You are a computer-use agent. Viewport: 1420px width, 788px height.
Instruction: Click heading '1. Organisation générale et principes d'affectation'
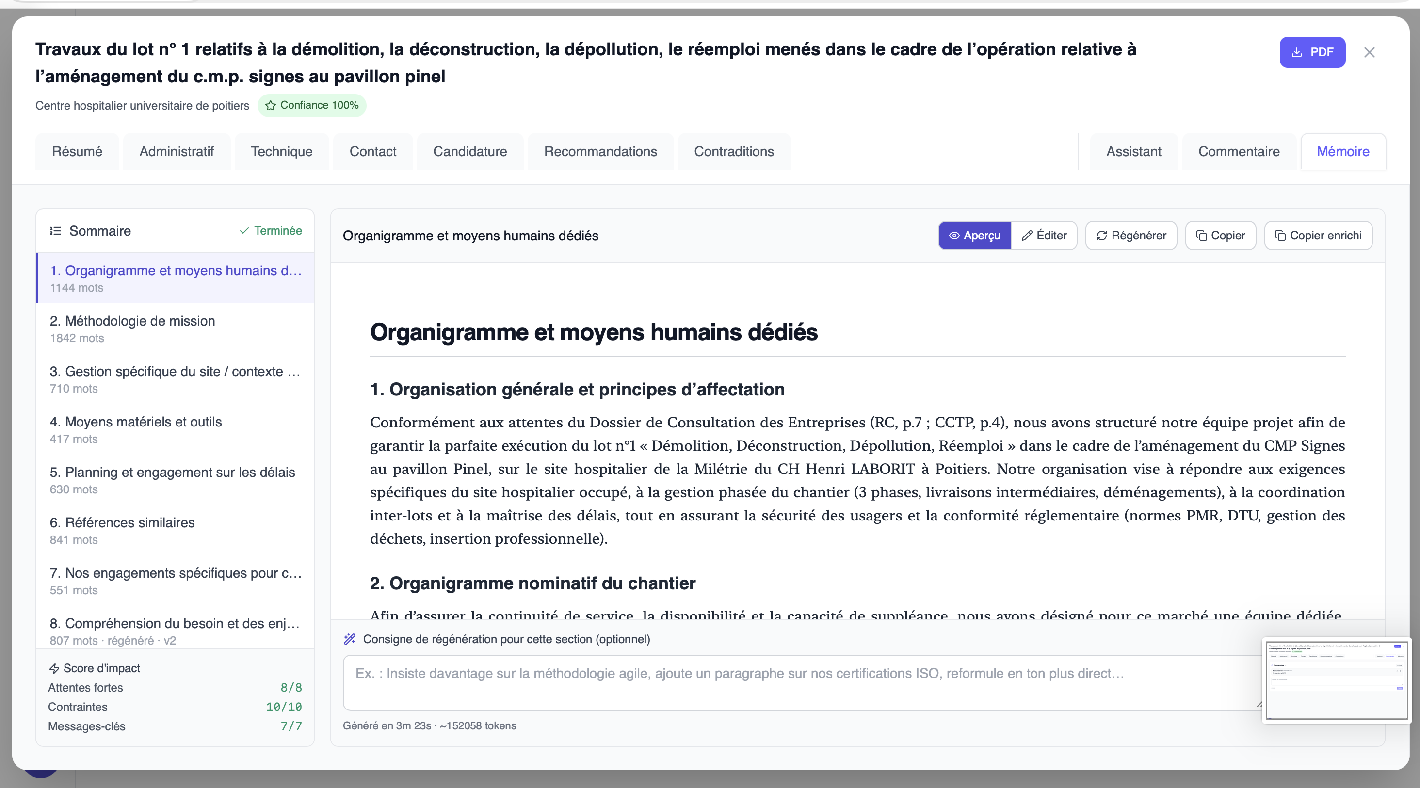[x=577, y=389]
